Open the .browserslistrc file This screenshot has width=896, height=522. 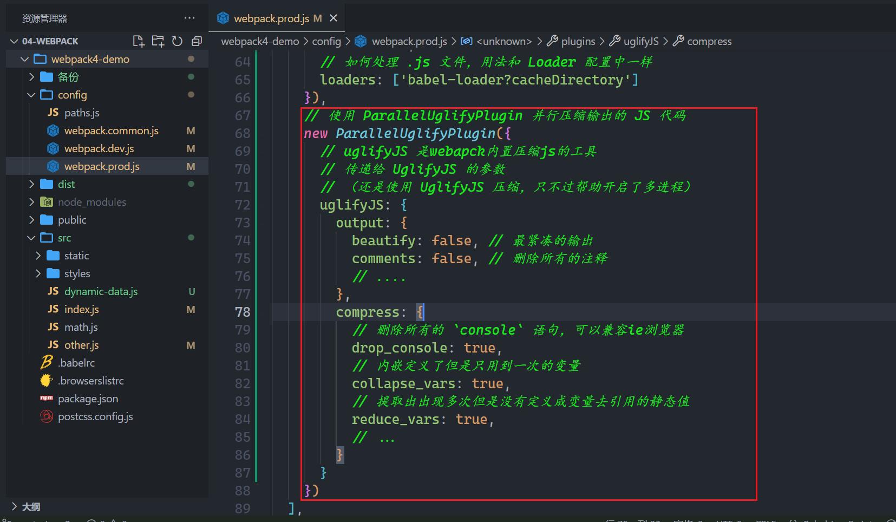[107, 381]
